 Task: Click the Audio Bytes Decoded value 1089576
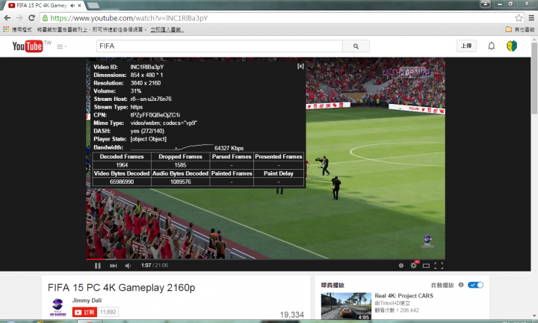[x=181, y=182]
